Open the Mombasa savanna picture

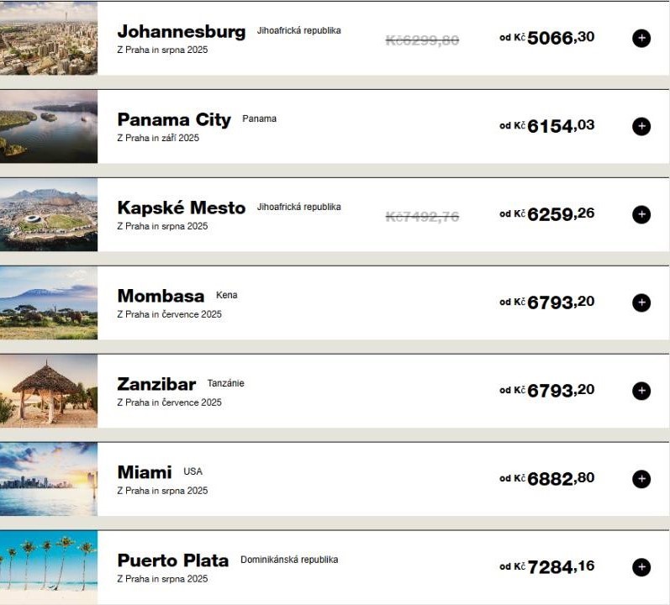[48, 302]
